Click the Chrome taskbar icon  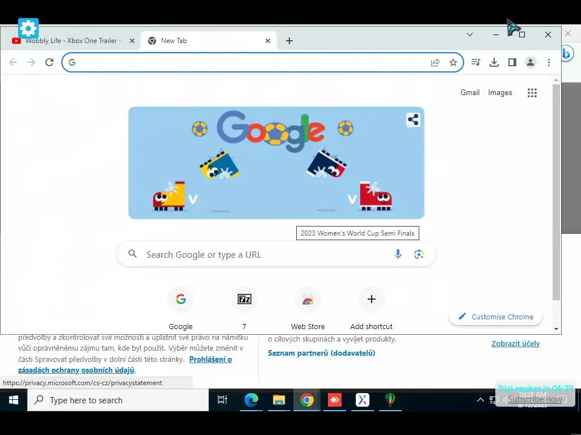(307, 400)
